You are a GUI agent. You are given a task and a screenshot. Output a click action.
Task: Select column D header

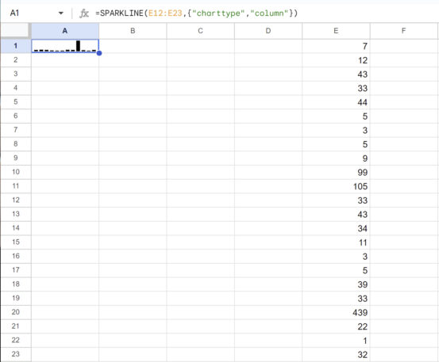[x=268, y=31]
